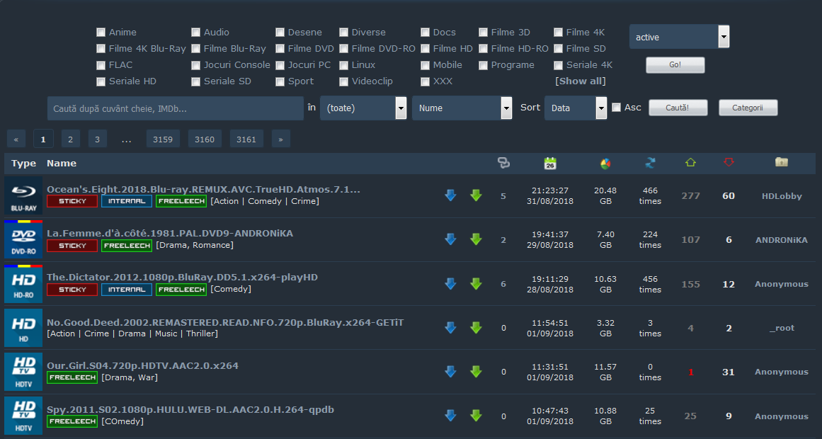Check the Linux category box

click(x=343, y=65)
